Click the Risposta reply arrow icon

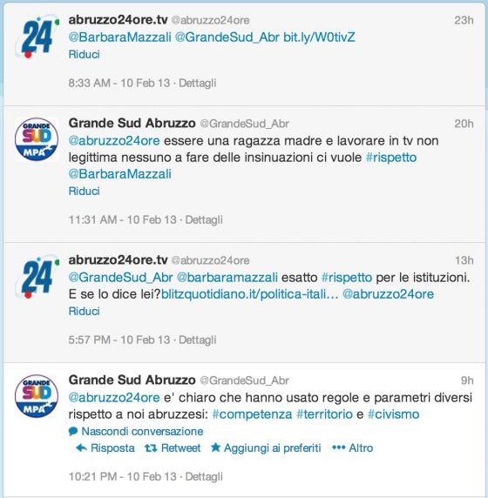tap(81, 448)
